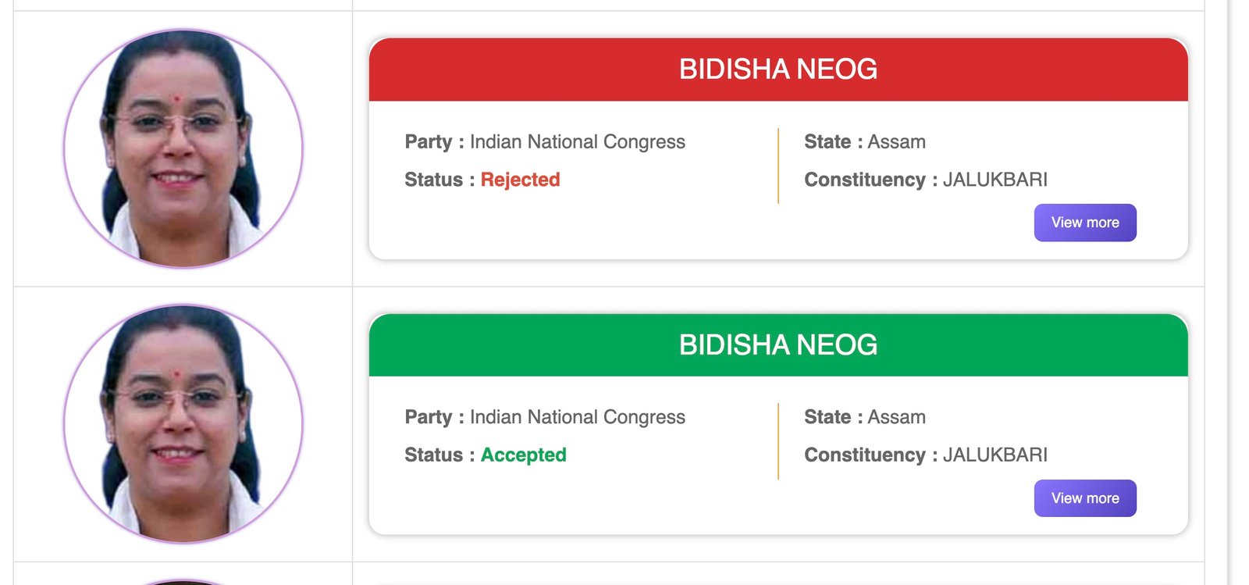
Task: Click JALUKBARI constituency in the Rejected card
Action: [x=995, y=180]
